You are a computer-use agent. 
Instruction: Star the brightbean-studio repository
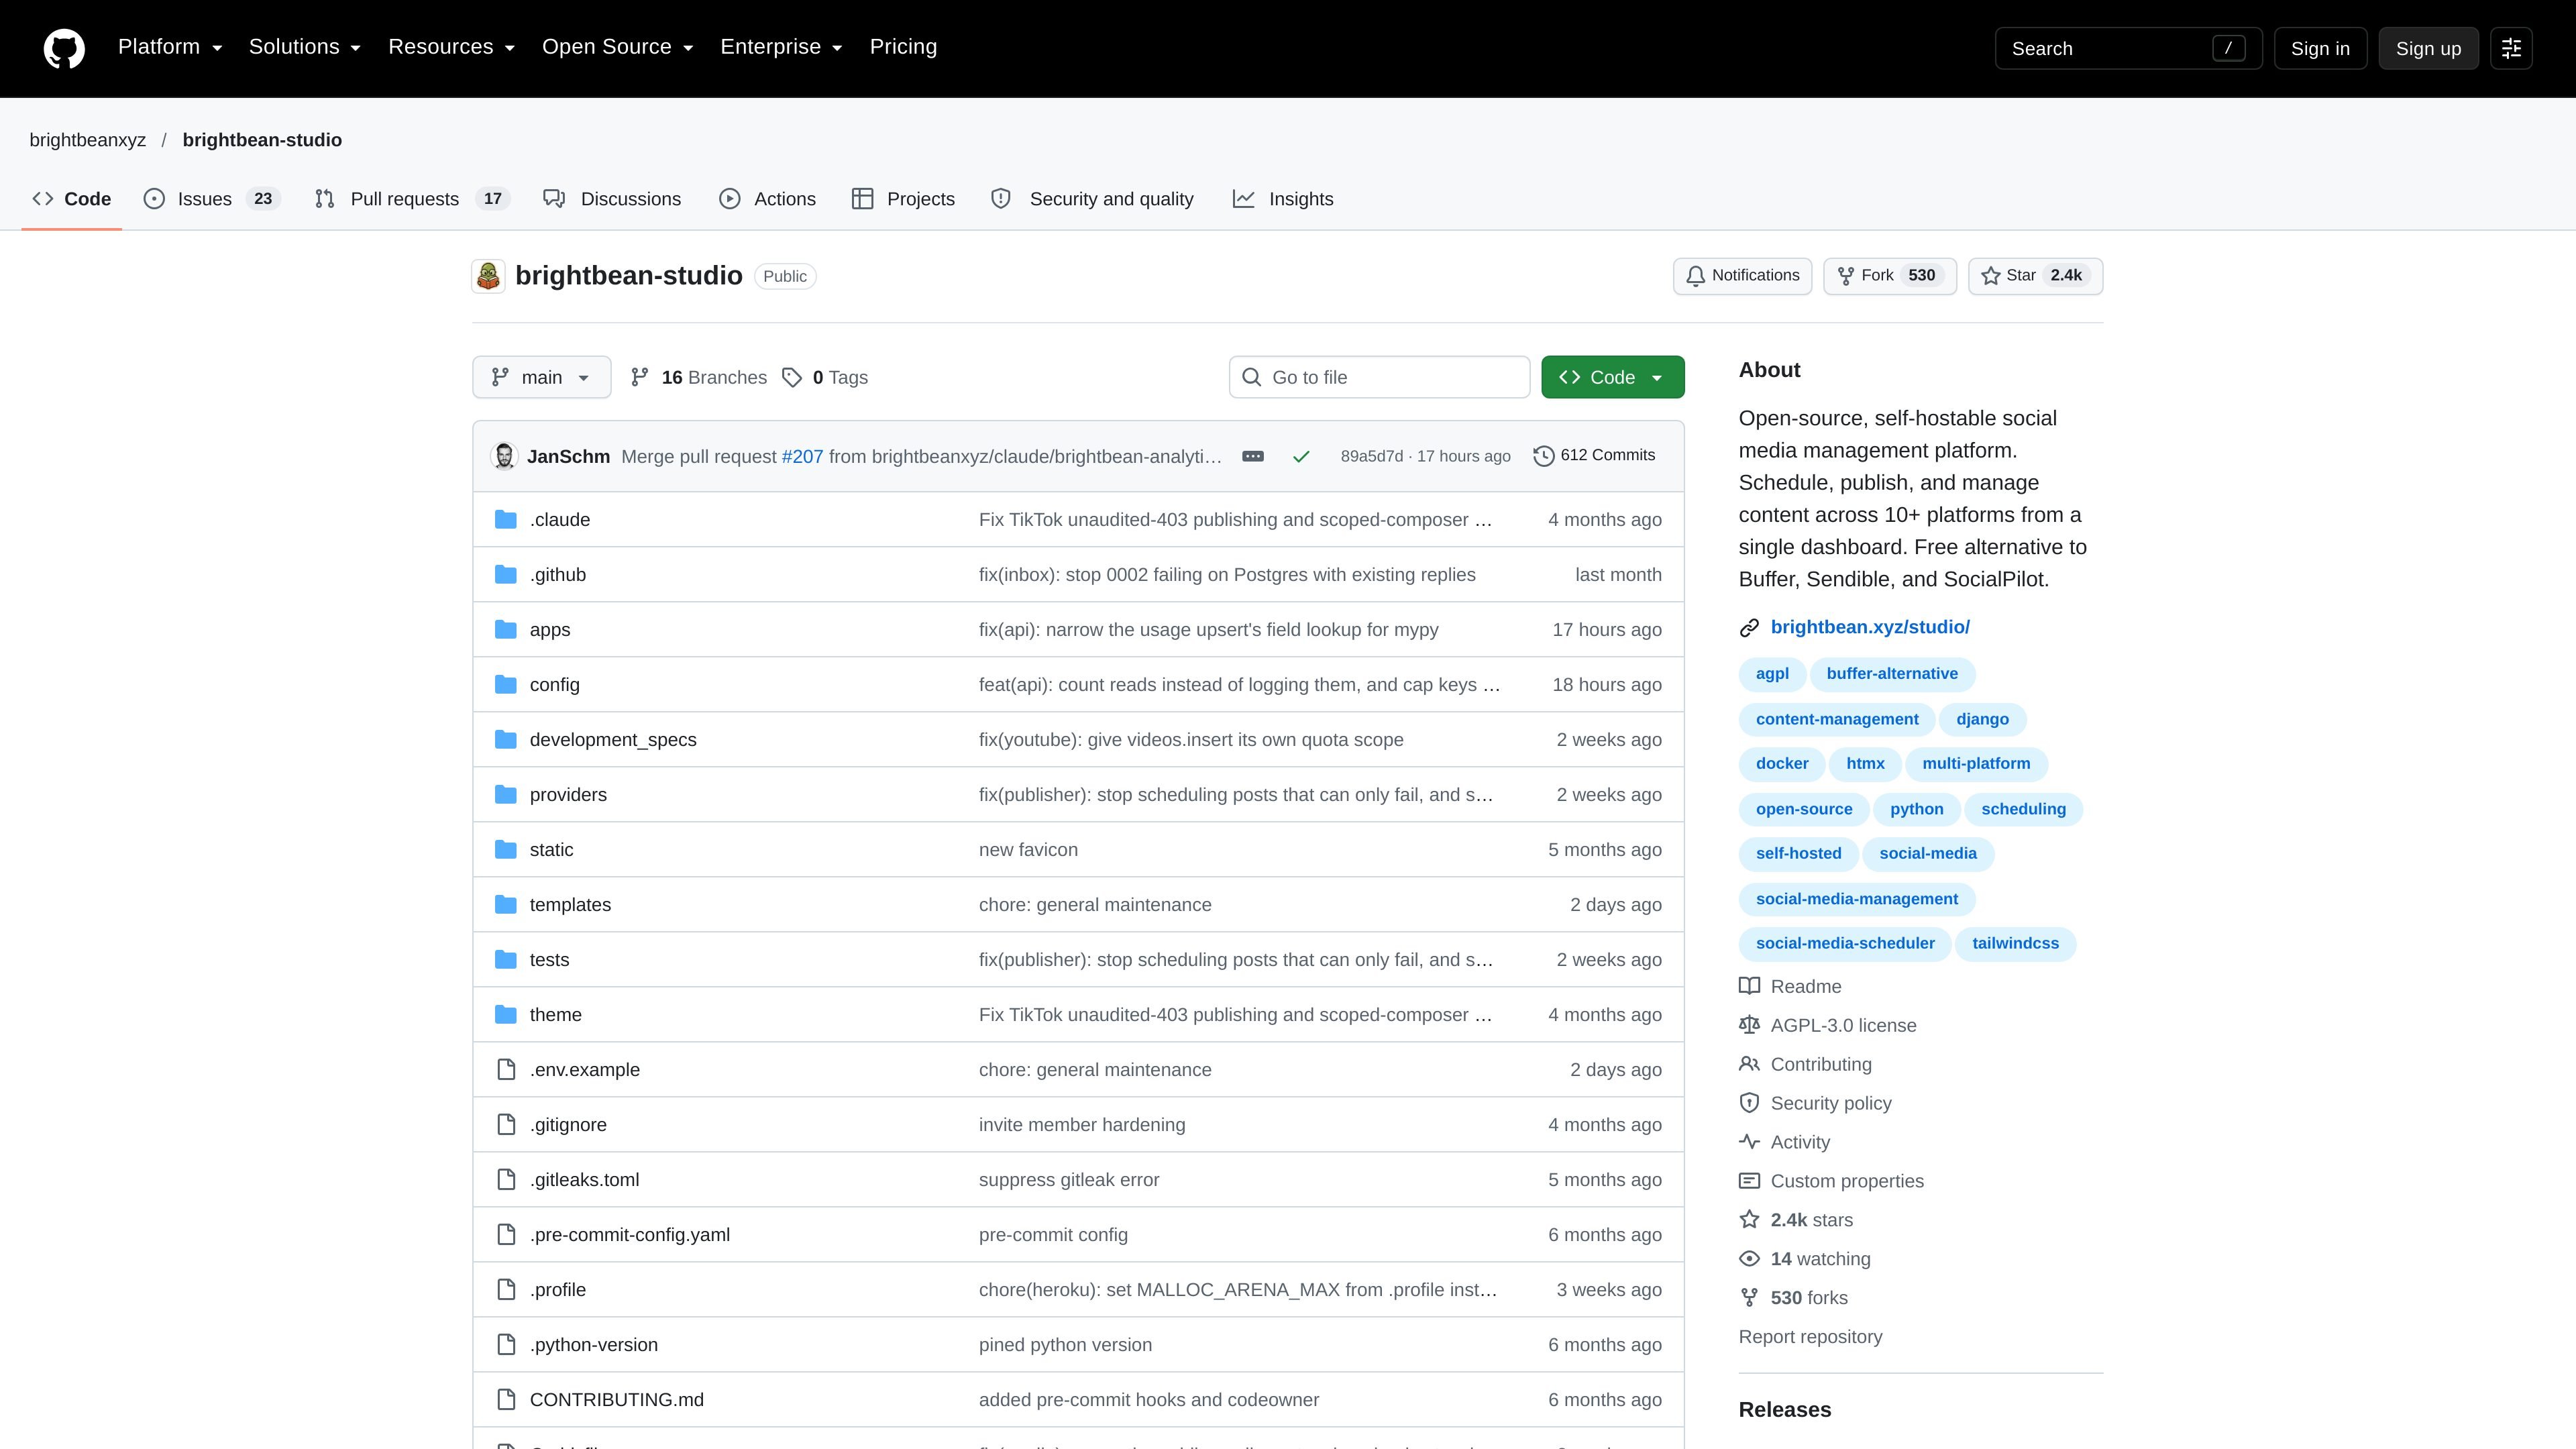pos(2035,276)
